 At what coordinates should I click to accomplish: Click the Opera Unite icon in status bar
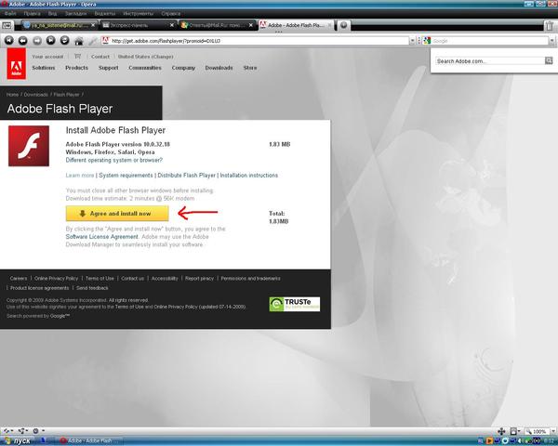pyautogui.click(x=21, y=431)
